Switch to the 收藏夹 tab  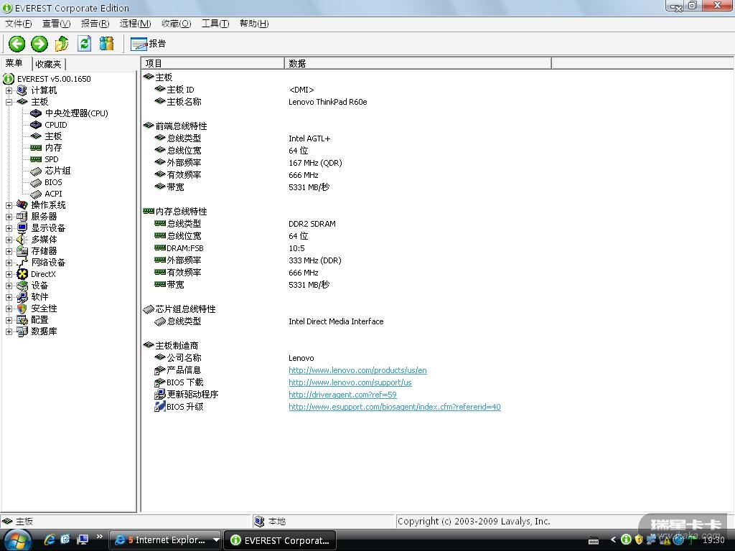pos(49,64)
